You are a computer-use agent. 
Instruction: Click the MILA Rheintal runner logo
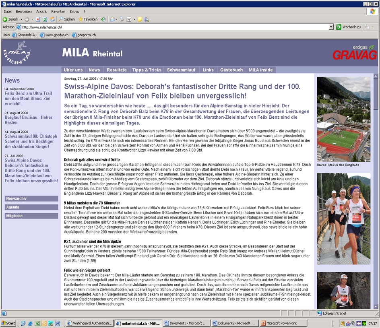(x=17, y=53)
